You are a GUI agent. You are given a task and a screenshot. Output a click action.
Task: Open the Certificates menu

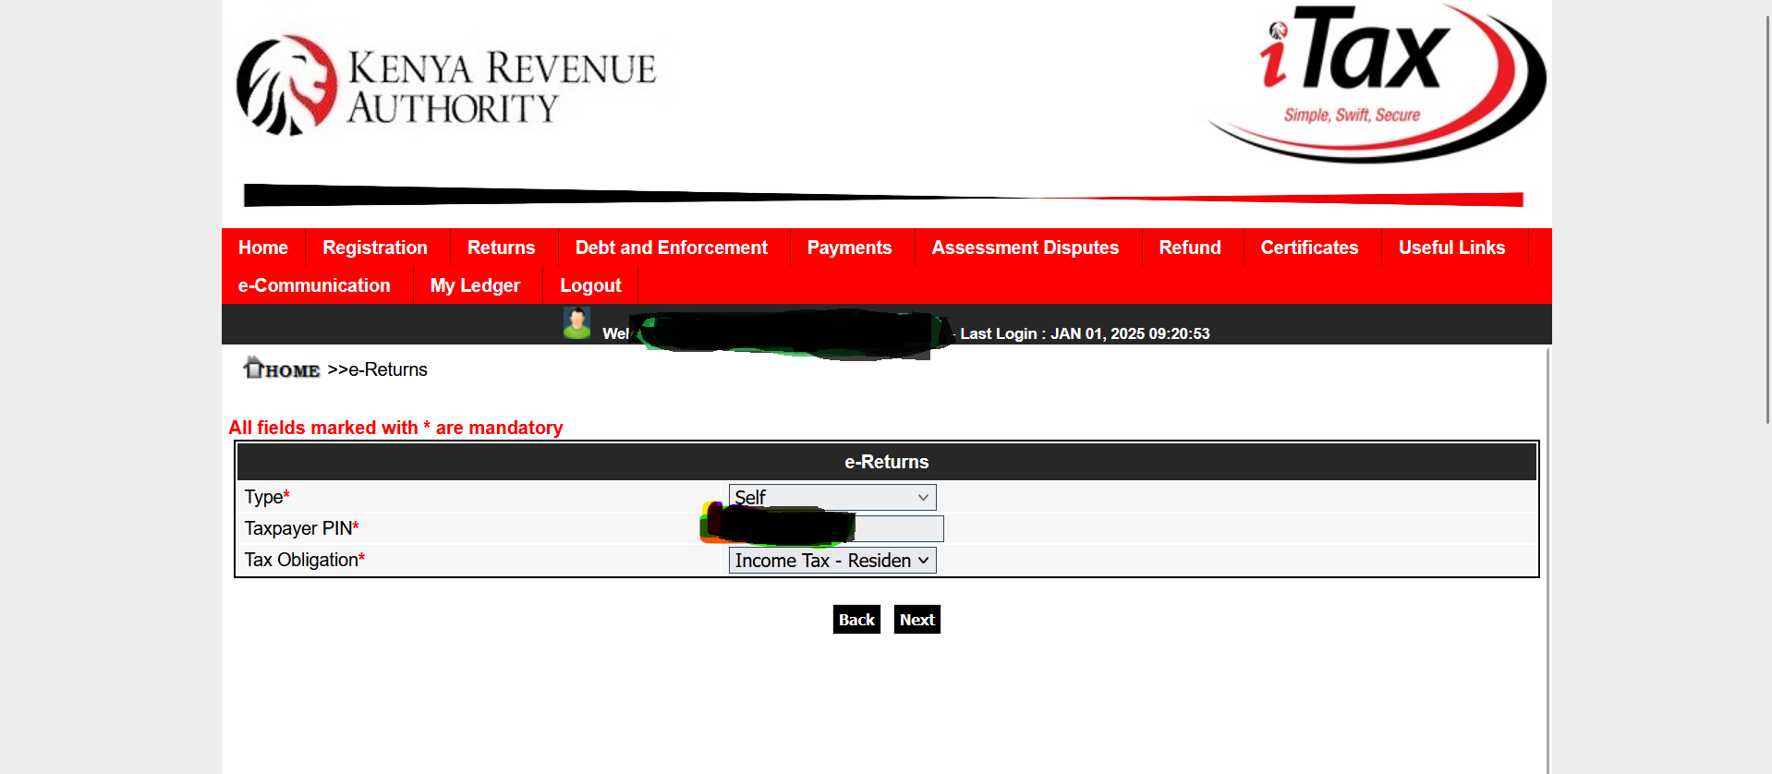(1310, 248)
